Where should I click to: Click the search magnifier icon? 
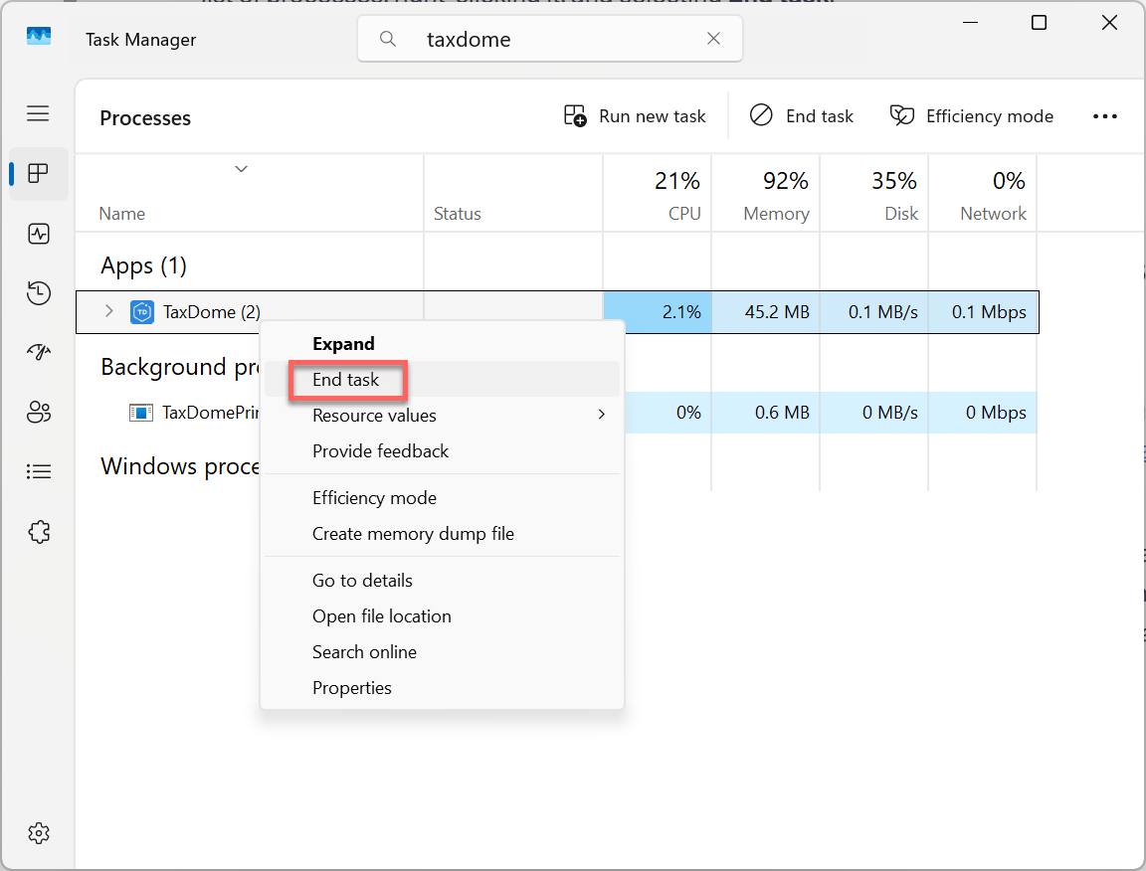tap(388, 39)
